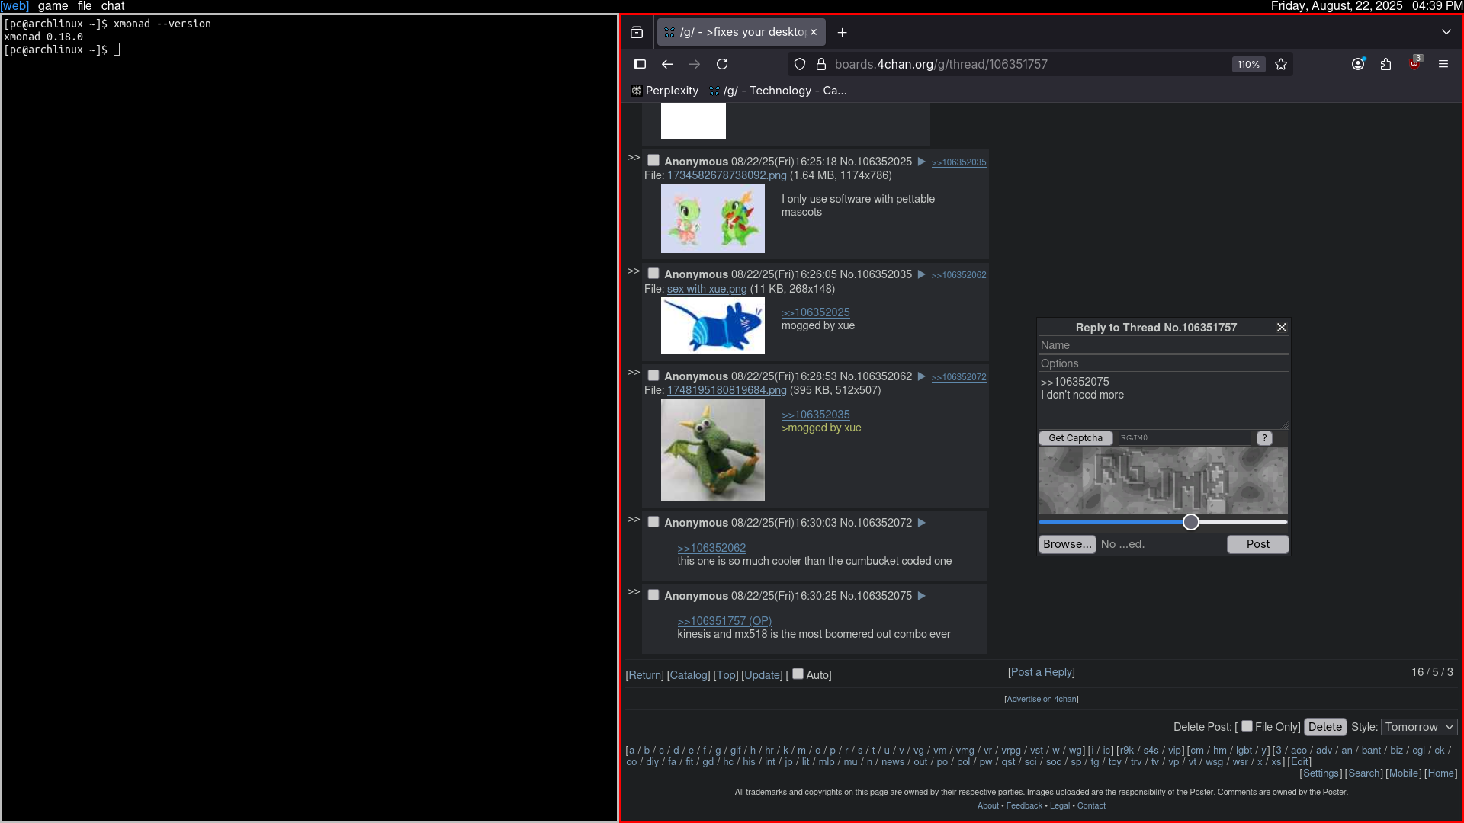Toggle the Firefox sidebar icon
The image size is (1464, 823).
point(640,64)
